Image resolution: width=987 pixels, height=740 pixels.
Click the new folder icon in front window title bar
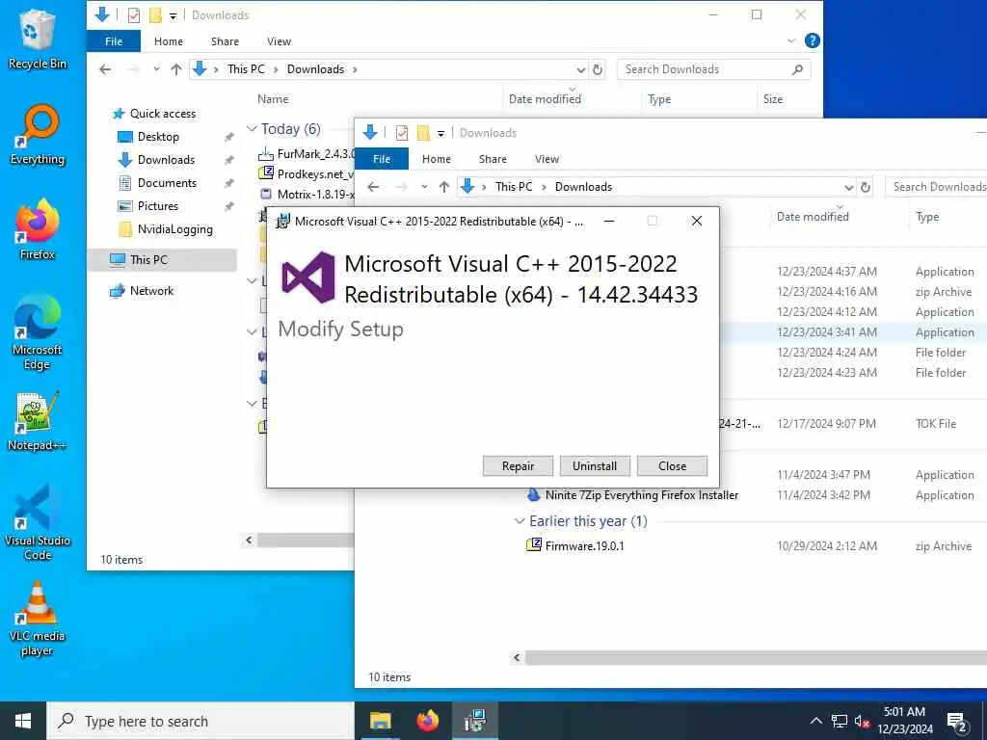click(423, 133)
